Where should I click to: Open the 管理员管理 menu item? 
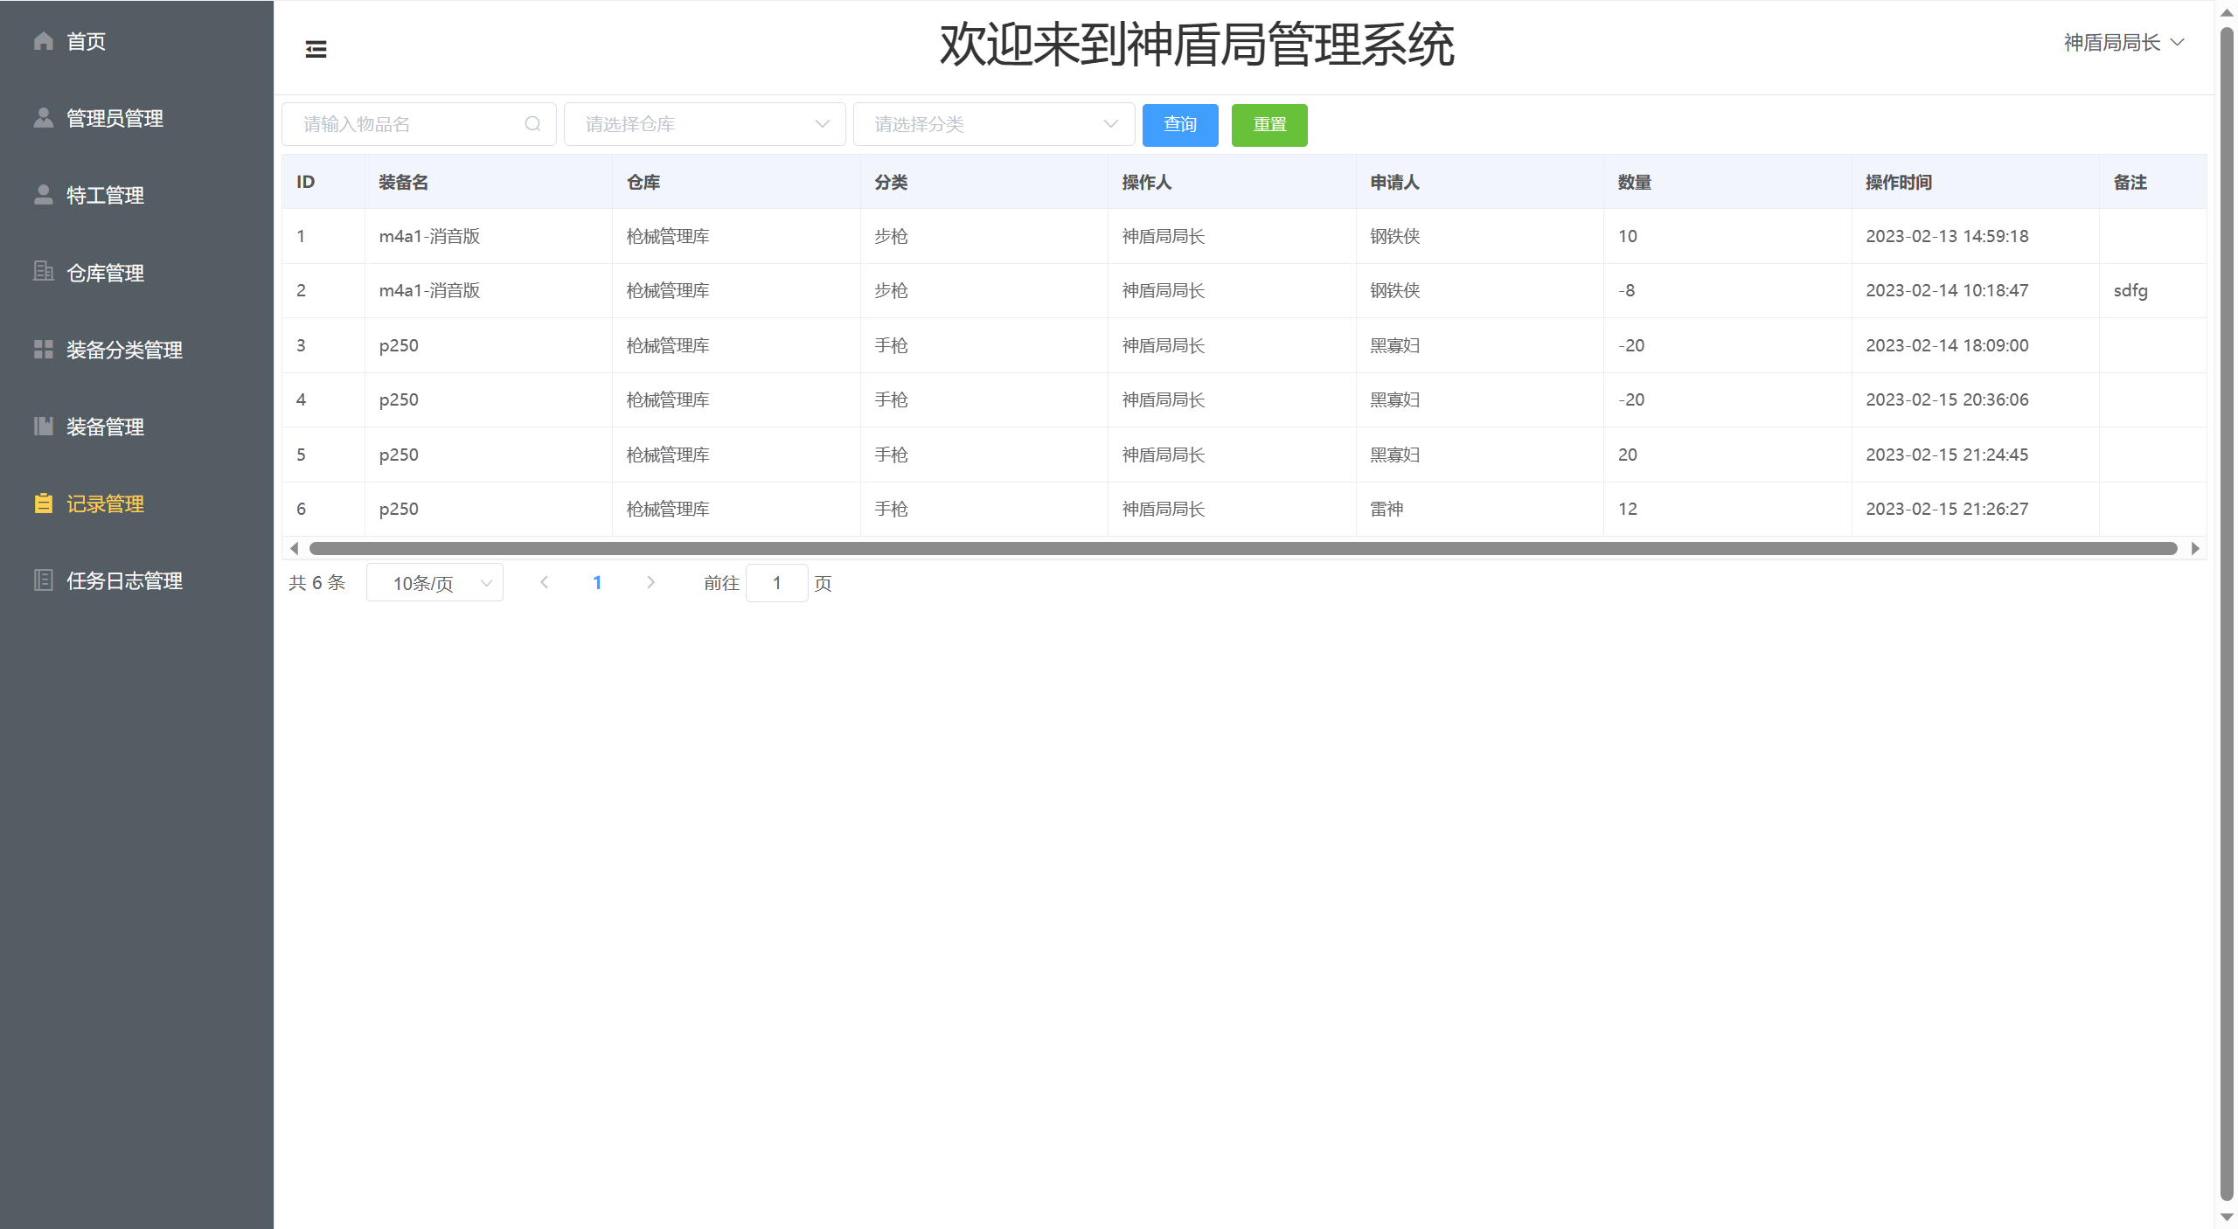pos(136,118)
